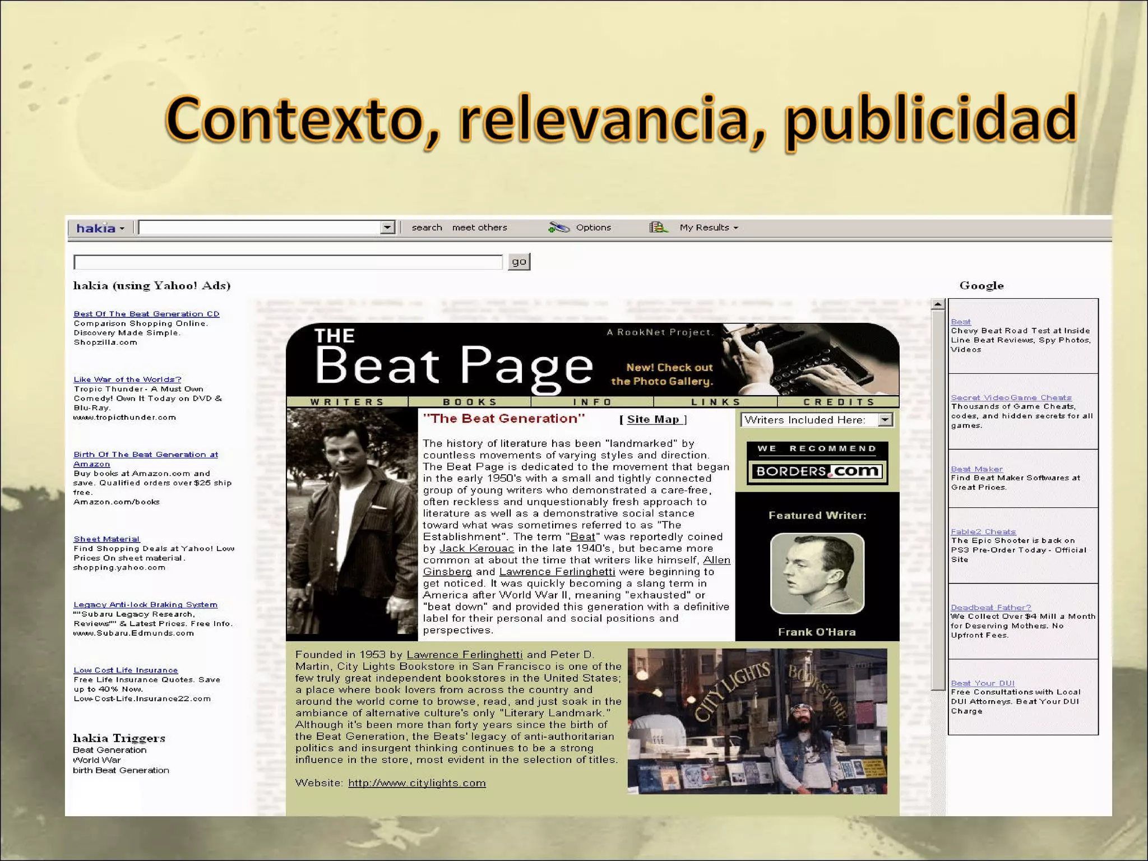Open the My Results menu
Image resolution: width=1148 pixels, height=861 pixels.
pyautogui.click(x=709, y=227)
